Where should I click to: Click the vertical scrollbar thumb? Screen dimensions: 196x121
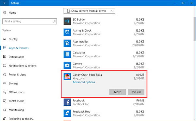tap(195, 29)
